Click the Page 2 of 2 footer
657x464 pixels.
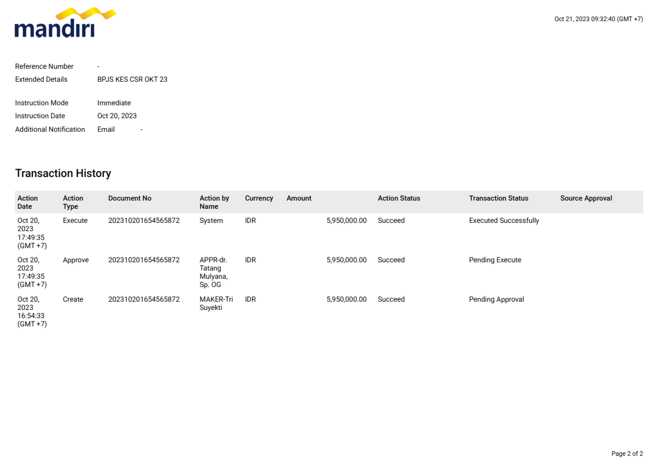click(626, 454)
